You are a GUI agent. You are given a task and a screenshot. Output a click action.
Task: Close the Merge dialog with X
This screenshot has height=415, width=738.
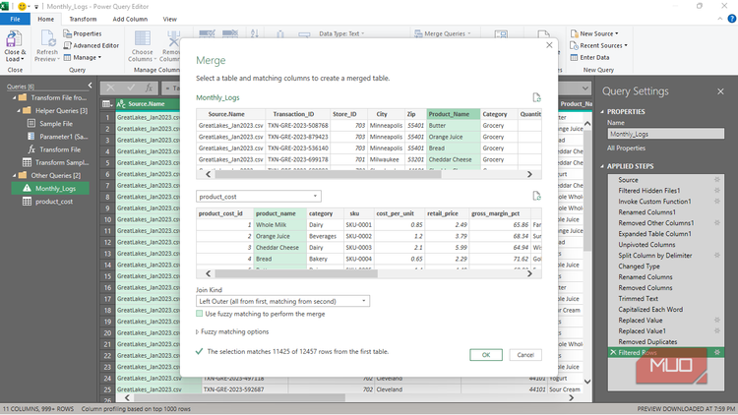pos(549,45)
